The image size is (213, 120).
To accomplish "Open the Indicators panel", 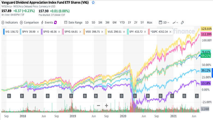I will (x=10, y=22).
